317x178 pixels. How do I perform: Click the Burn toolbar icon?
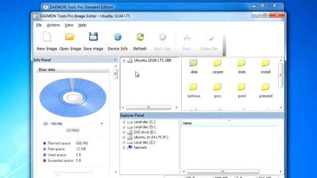187,38
